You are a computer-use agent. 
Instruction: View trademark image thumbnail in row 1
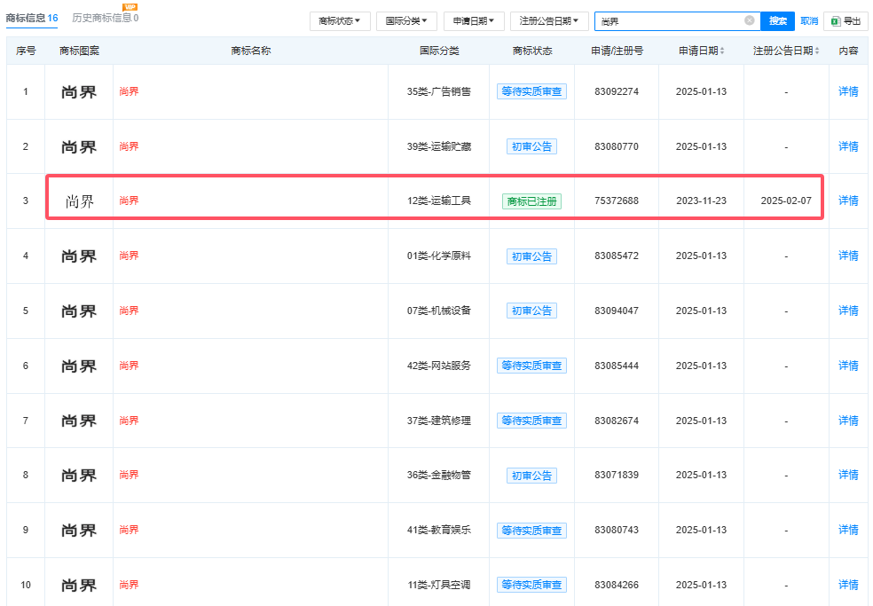click(79, 92)
